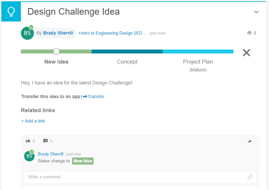
Task: Click the Write a comment field
Action: [x=115, y=177]
